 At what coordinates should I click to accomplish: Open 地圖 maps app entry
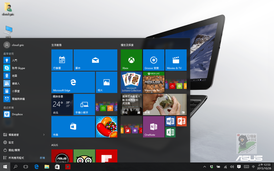[x=24, y=76]
